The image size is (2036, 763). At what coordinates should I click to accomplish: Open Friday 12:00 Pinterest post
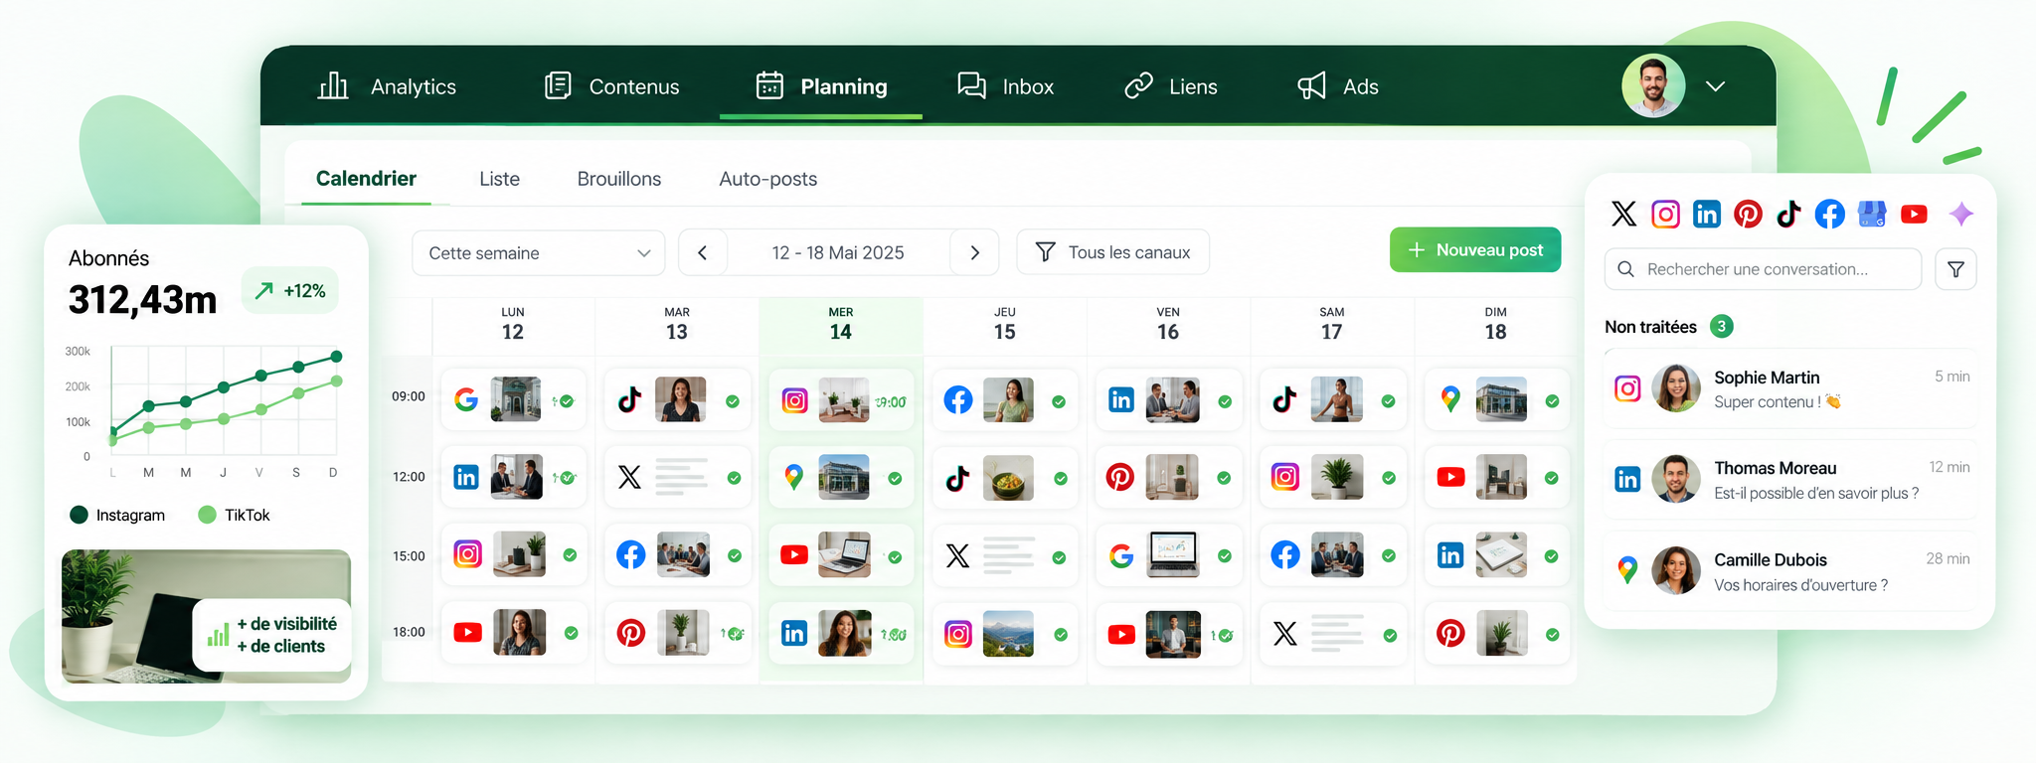pyautogui.click(x=1168, y=477)
